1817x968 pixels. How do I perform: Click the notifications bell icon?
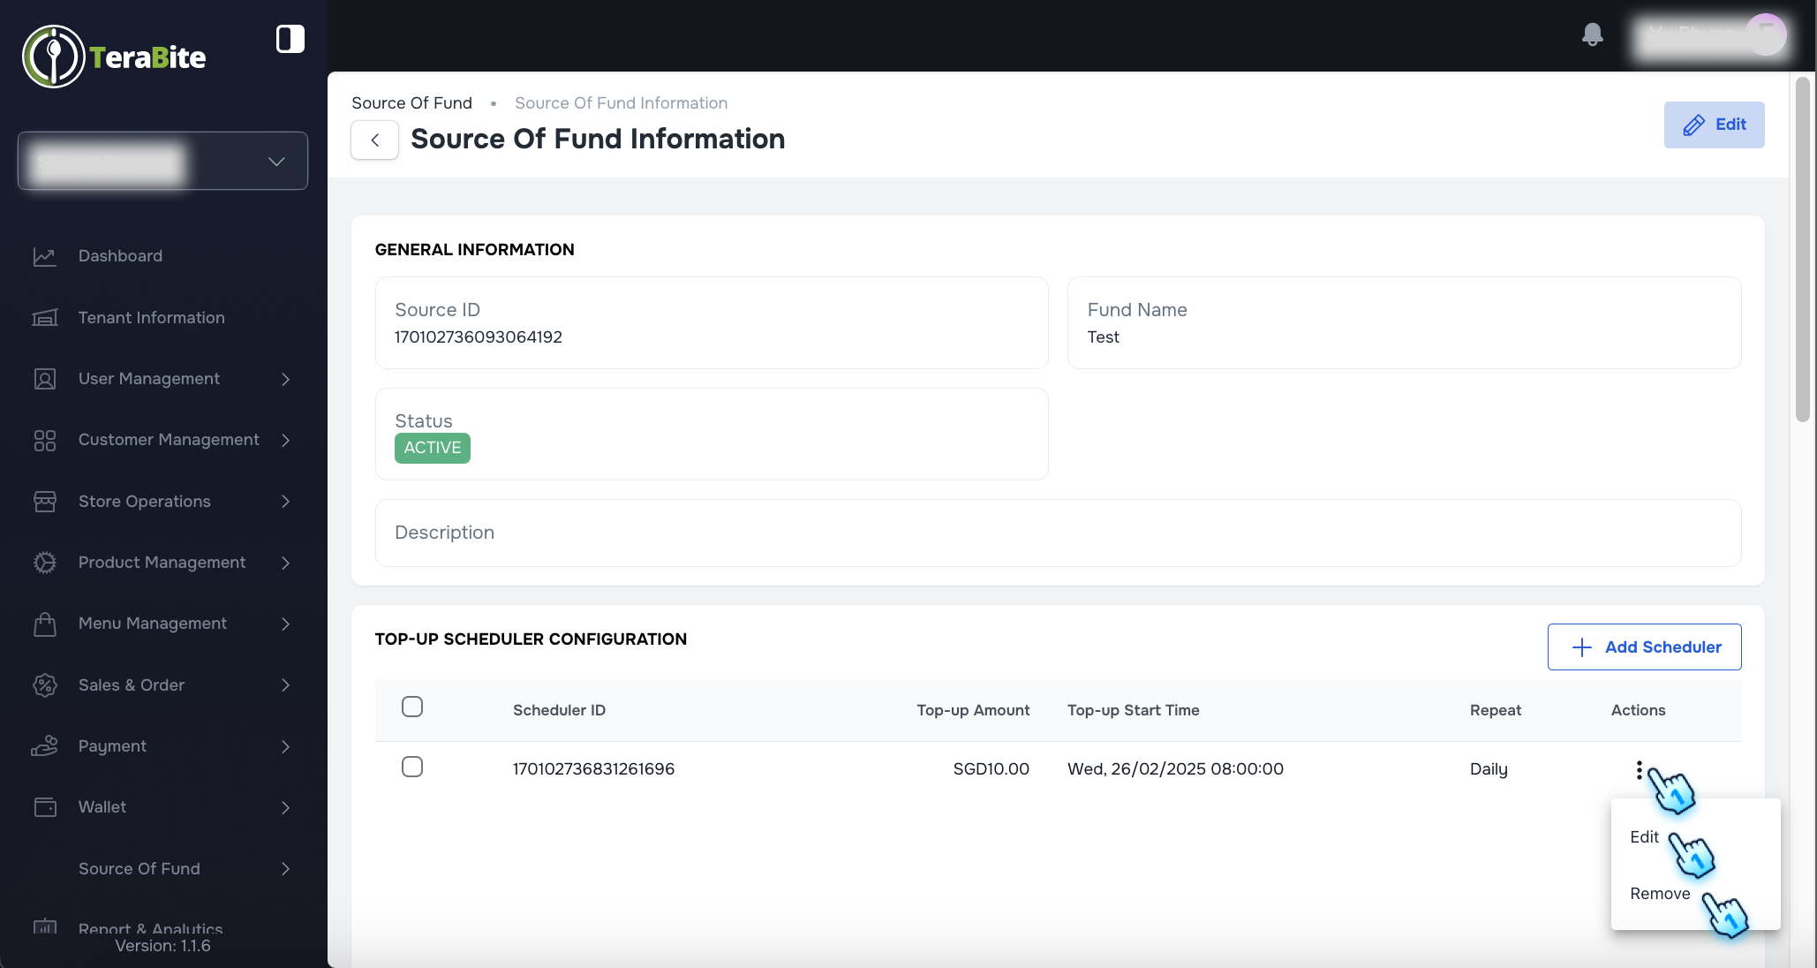1593,35
